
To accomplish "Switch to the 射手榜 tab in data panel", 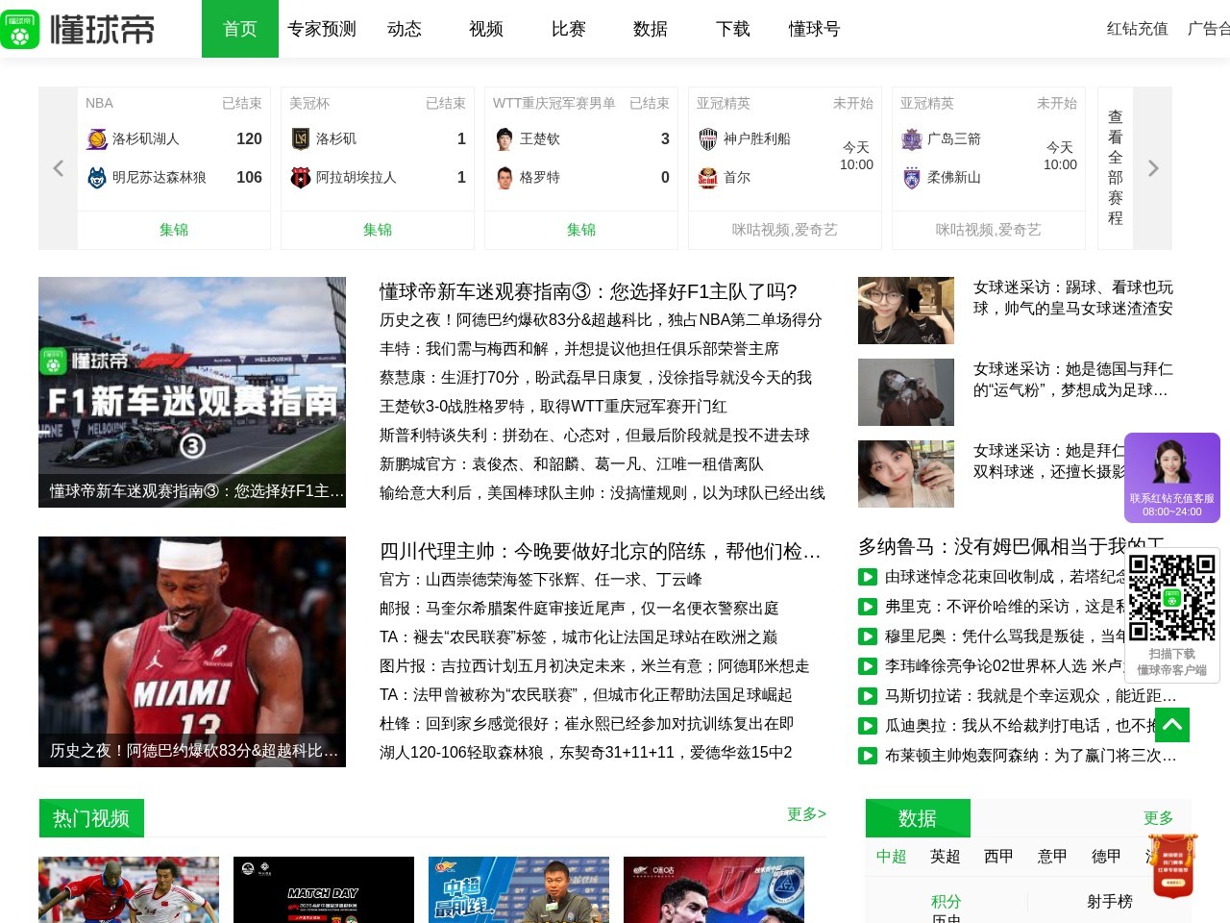I will pyautogui.click(x=1112, y=902).
